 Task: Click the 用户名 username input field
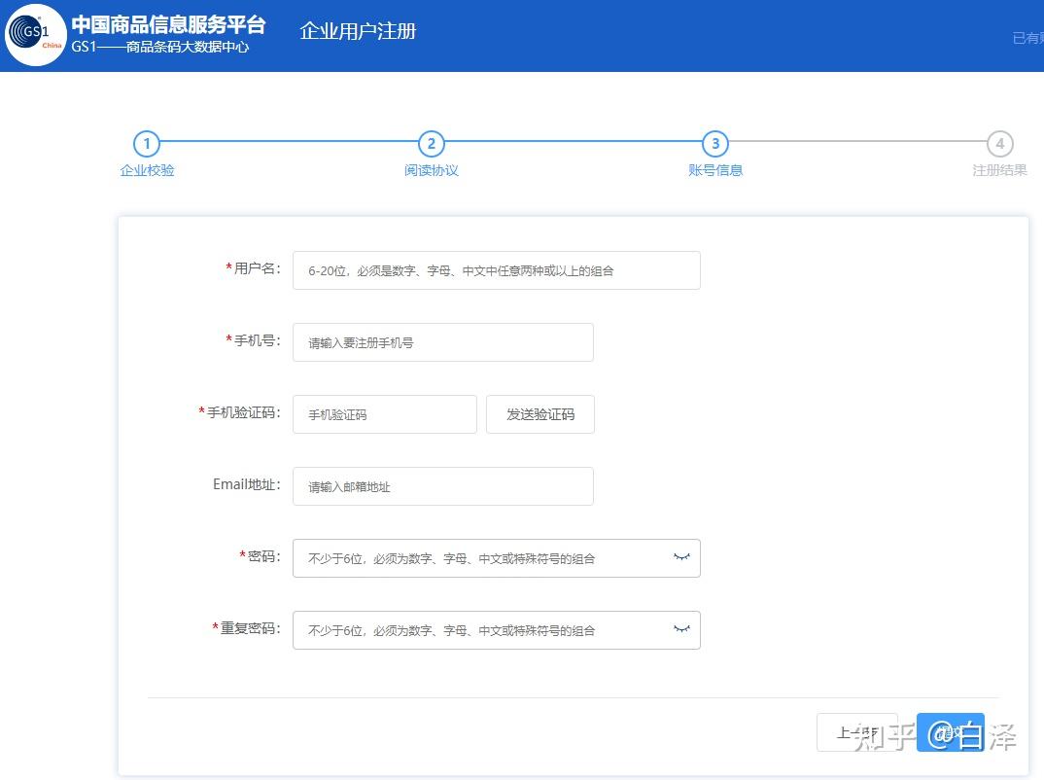[x=496, y=269]
